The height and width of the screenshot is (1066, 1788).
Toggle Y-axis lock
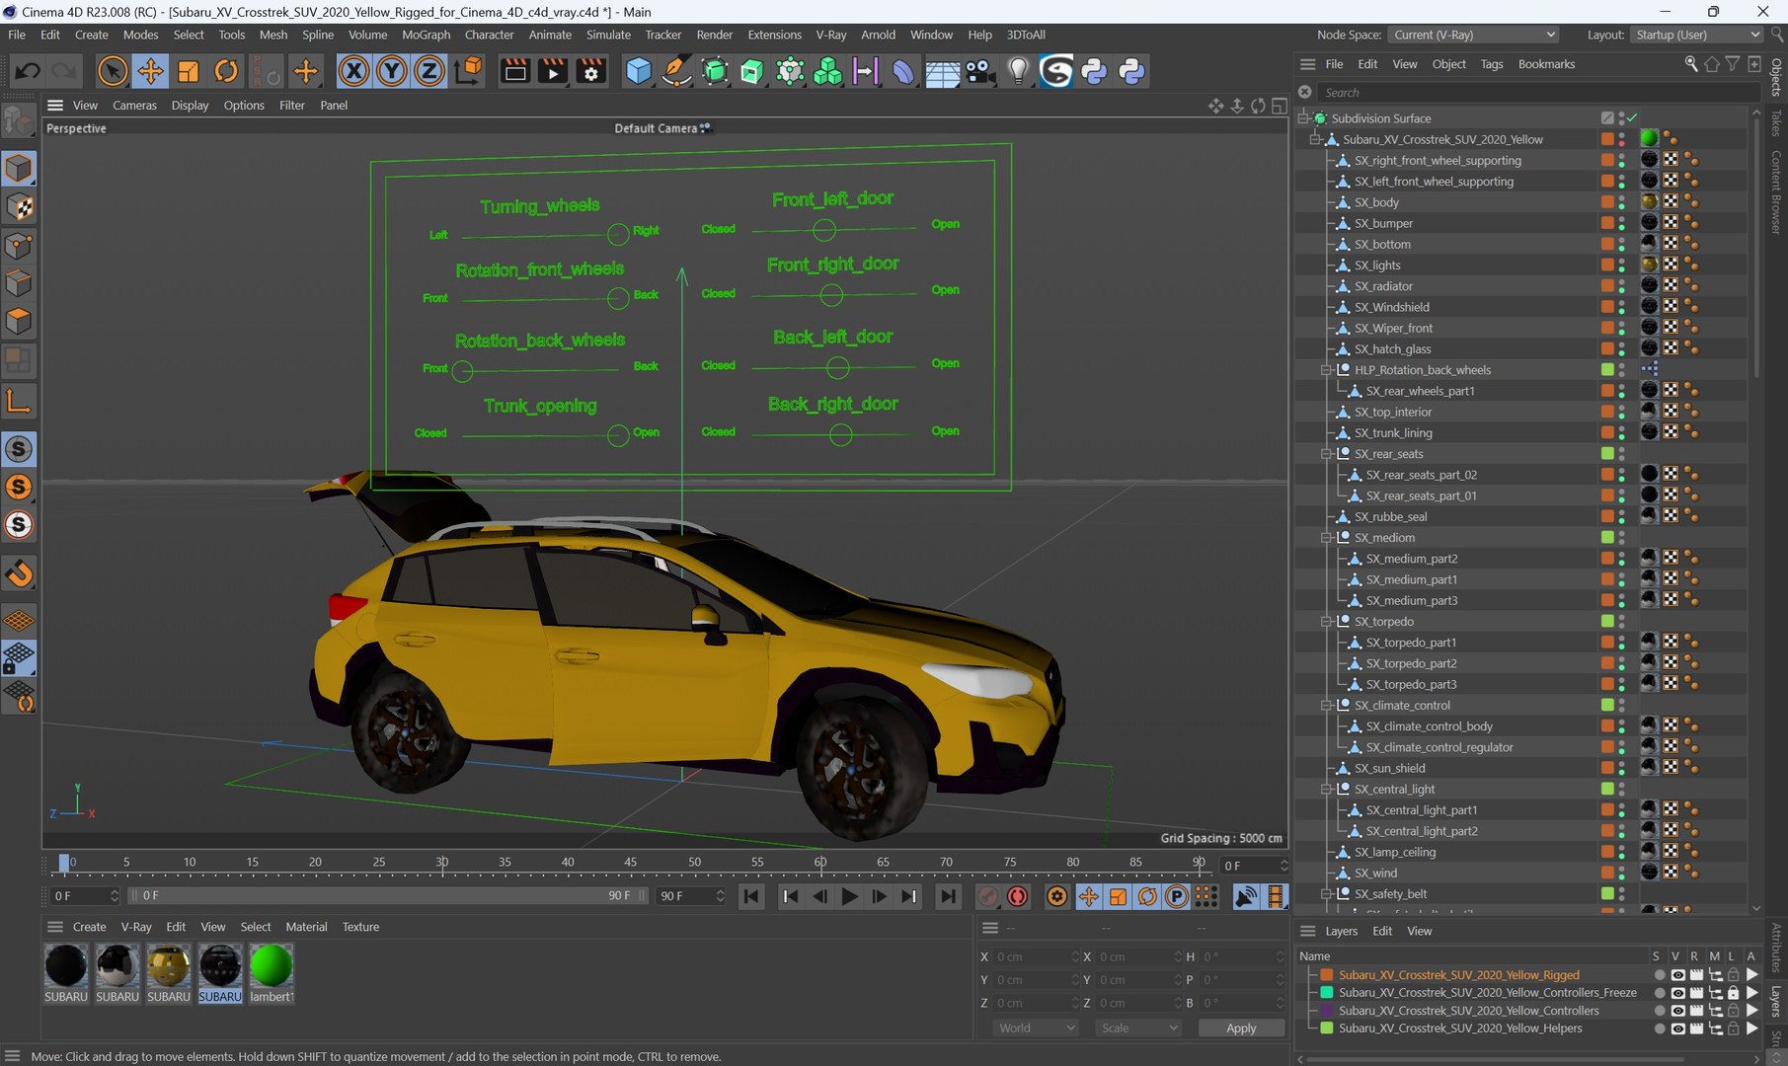pyautogui.click(x=391, y=71)
